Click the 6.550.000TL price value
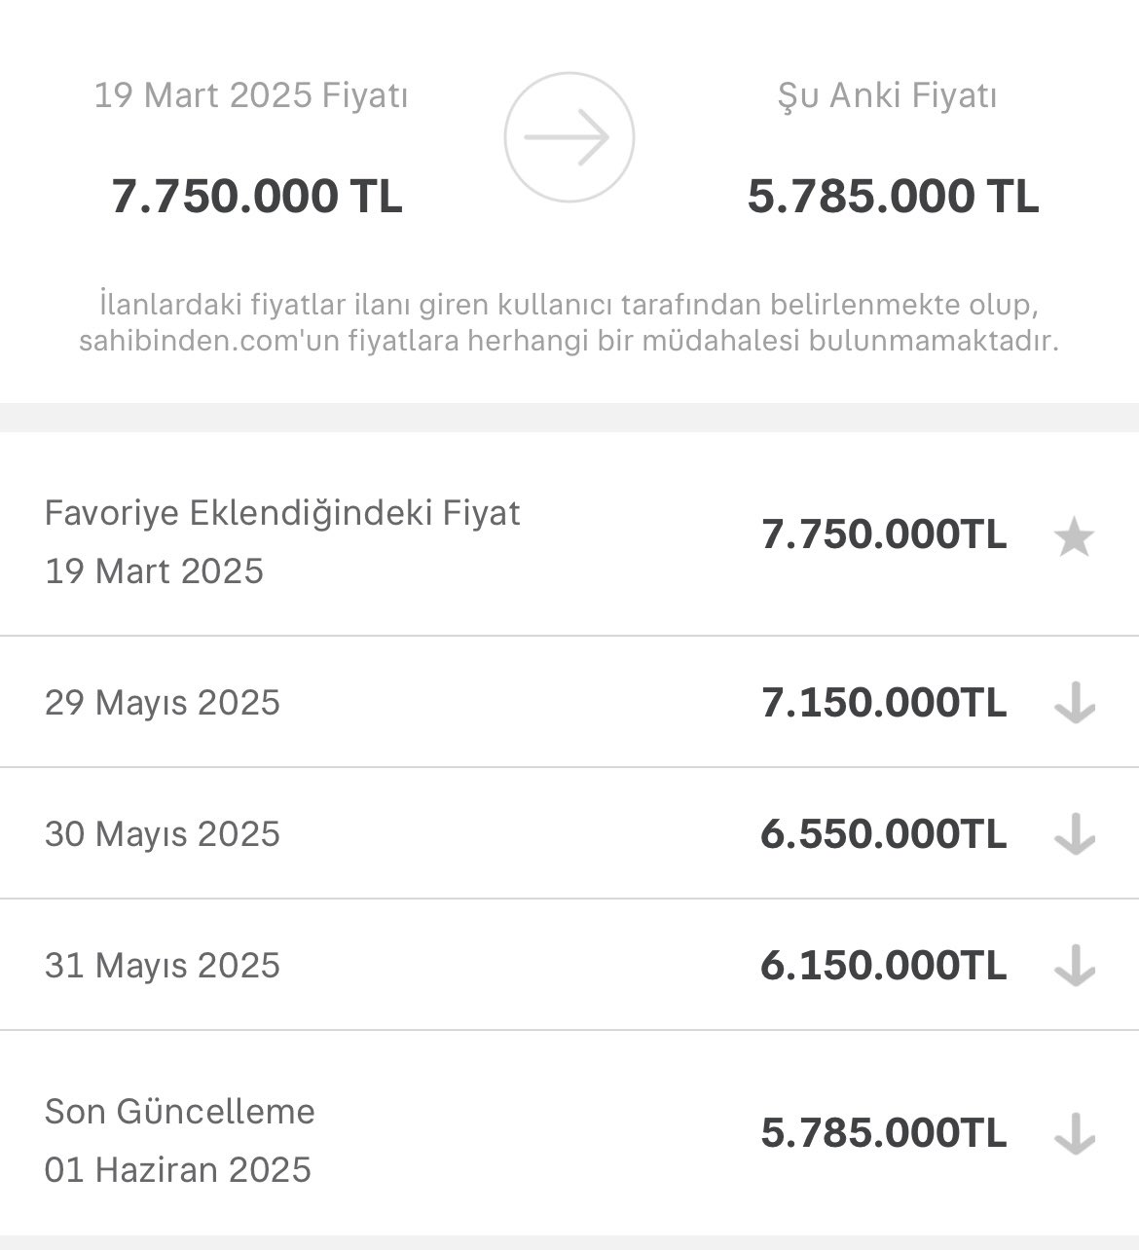 click(x=883, y=834)
